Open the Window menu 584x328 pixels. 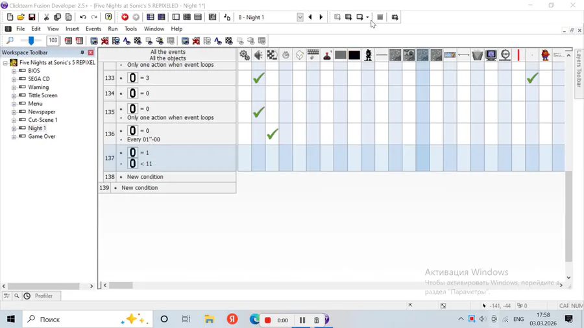pyautogui.click(x=154, y=29)
